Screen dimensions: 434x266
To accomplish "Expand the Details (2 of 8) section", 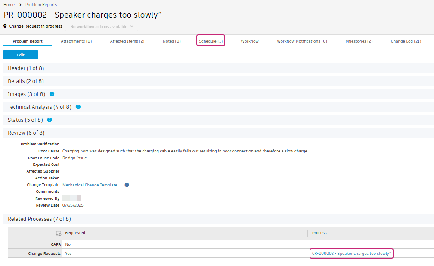I will pyautogui.click(x=26, y=81).
